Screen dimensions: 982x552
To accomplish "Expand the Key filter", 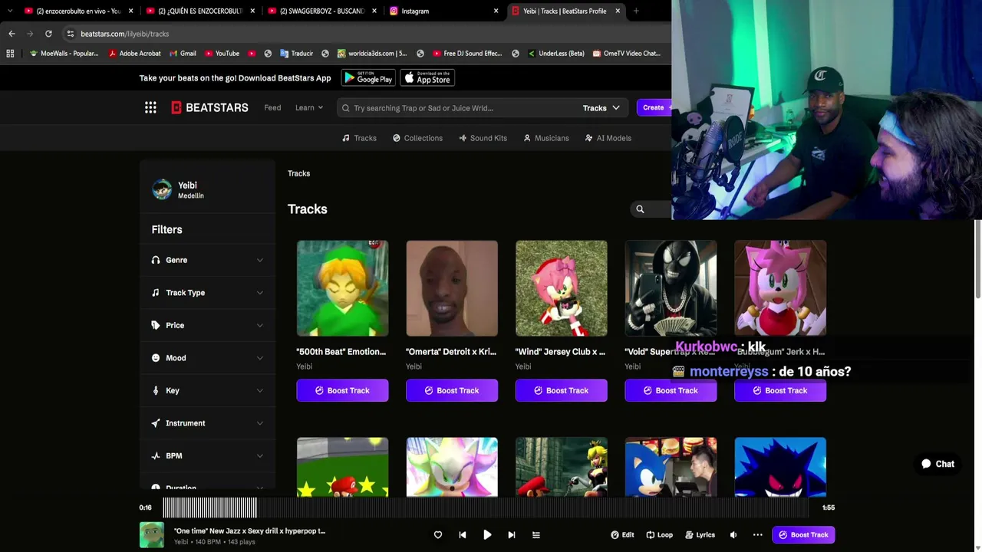I will 207,390.
